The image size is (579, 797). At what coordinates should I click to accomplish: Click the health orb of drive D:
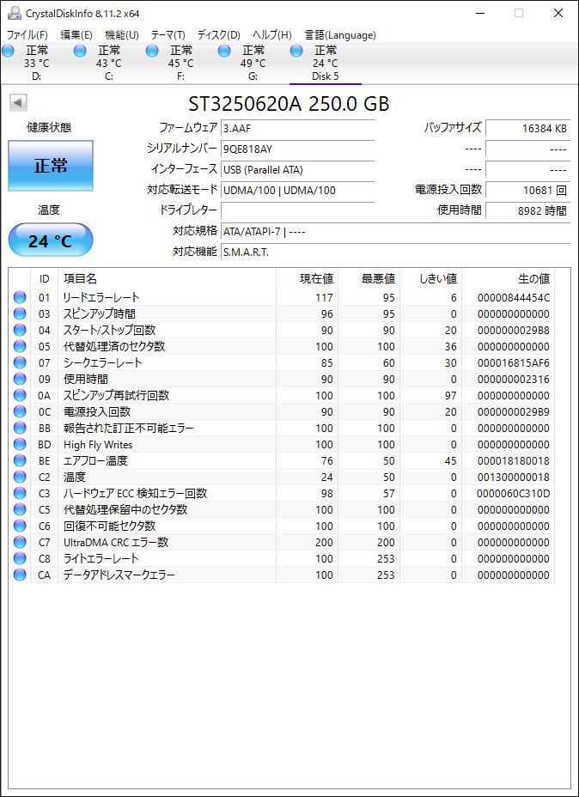tap(8, 51)
